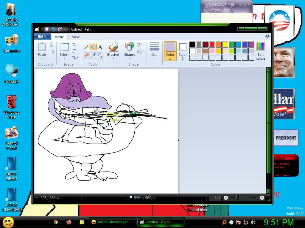Image resolution: width=305 pixels, height=228 pixels.
Task: Open the Shape fill dropdown
Action: pos(140,51)
